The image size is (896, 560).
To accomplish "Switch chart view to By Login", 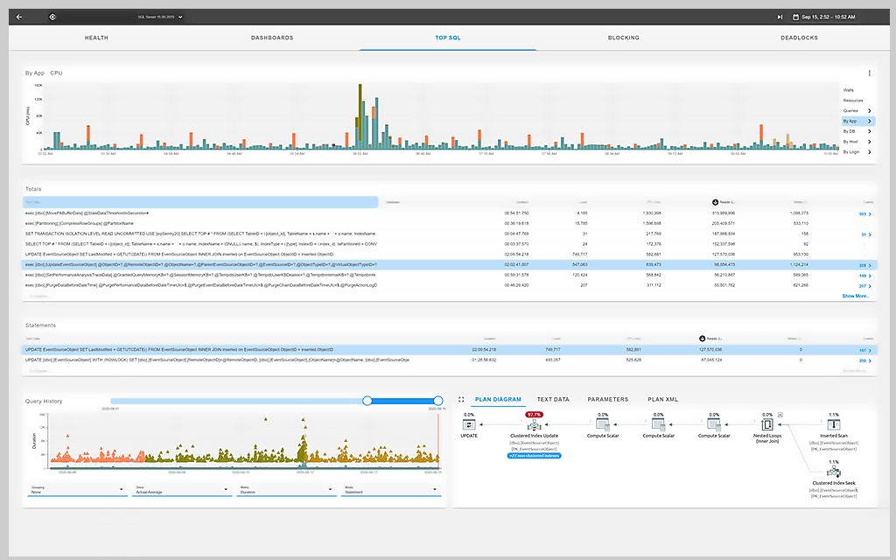I will tap(850, 150).
